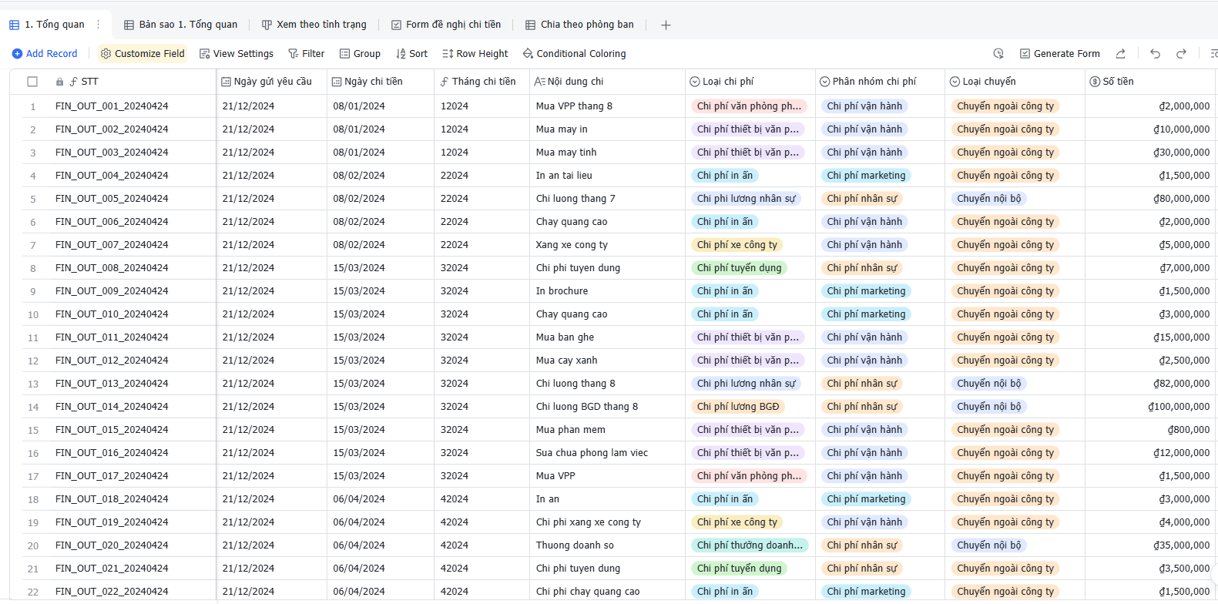Switch to Chia theo phòng ban tab
The width and height of the screenshot is (1218, 604).
click(x=579, y=25)
